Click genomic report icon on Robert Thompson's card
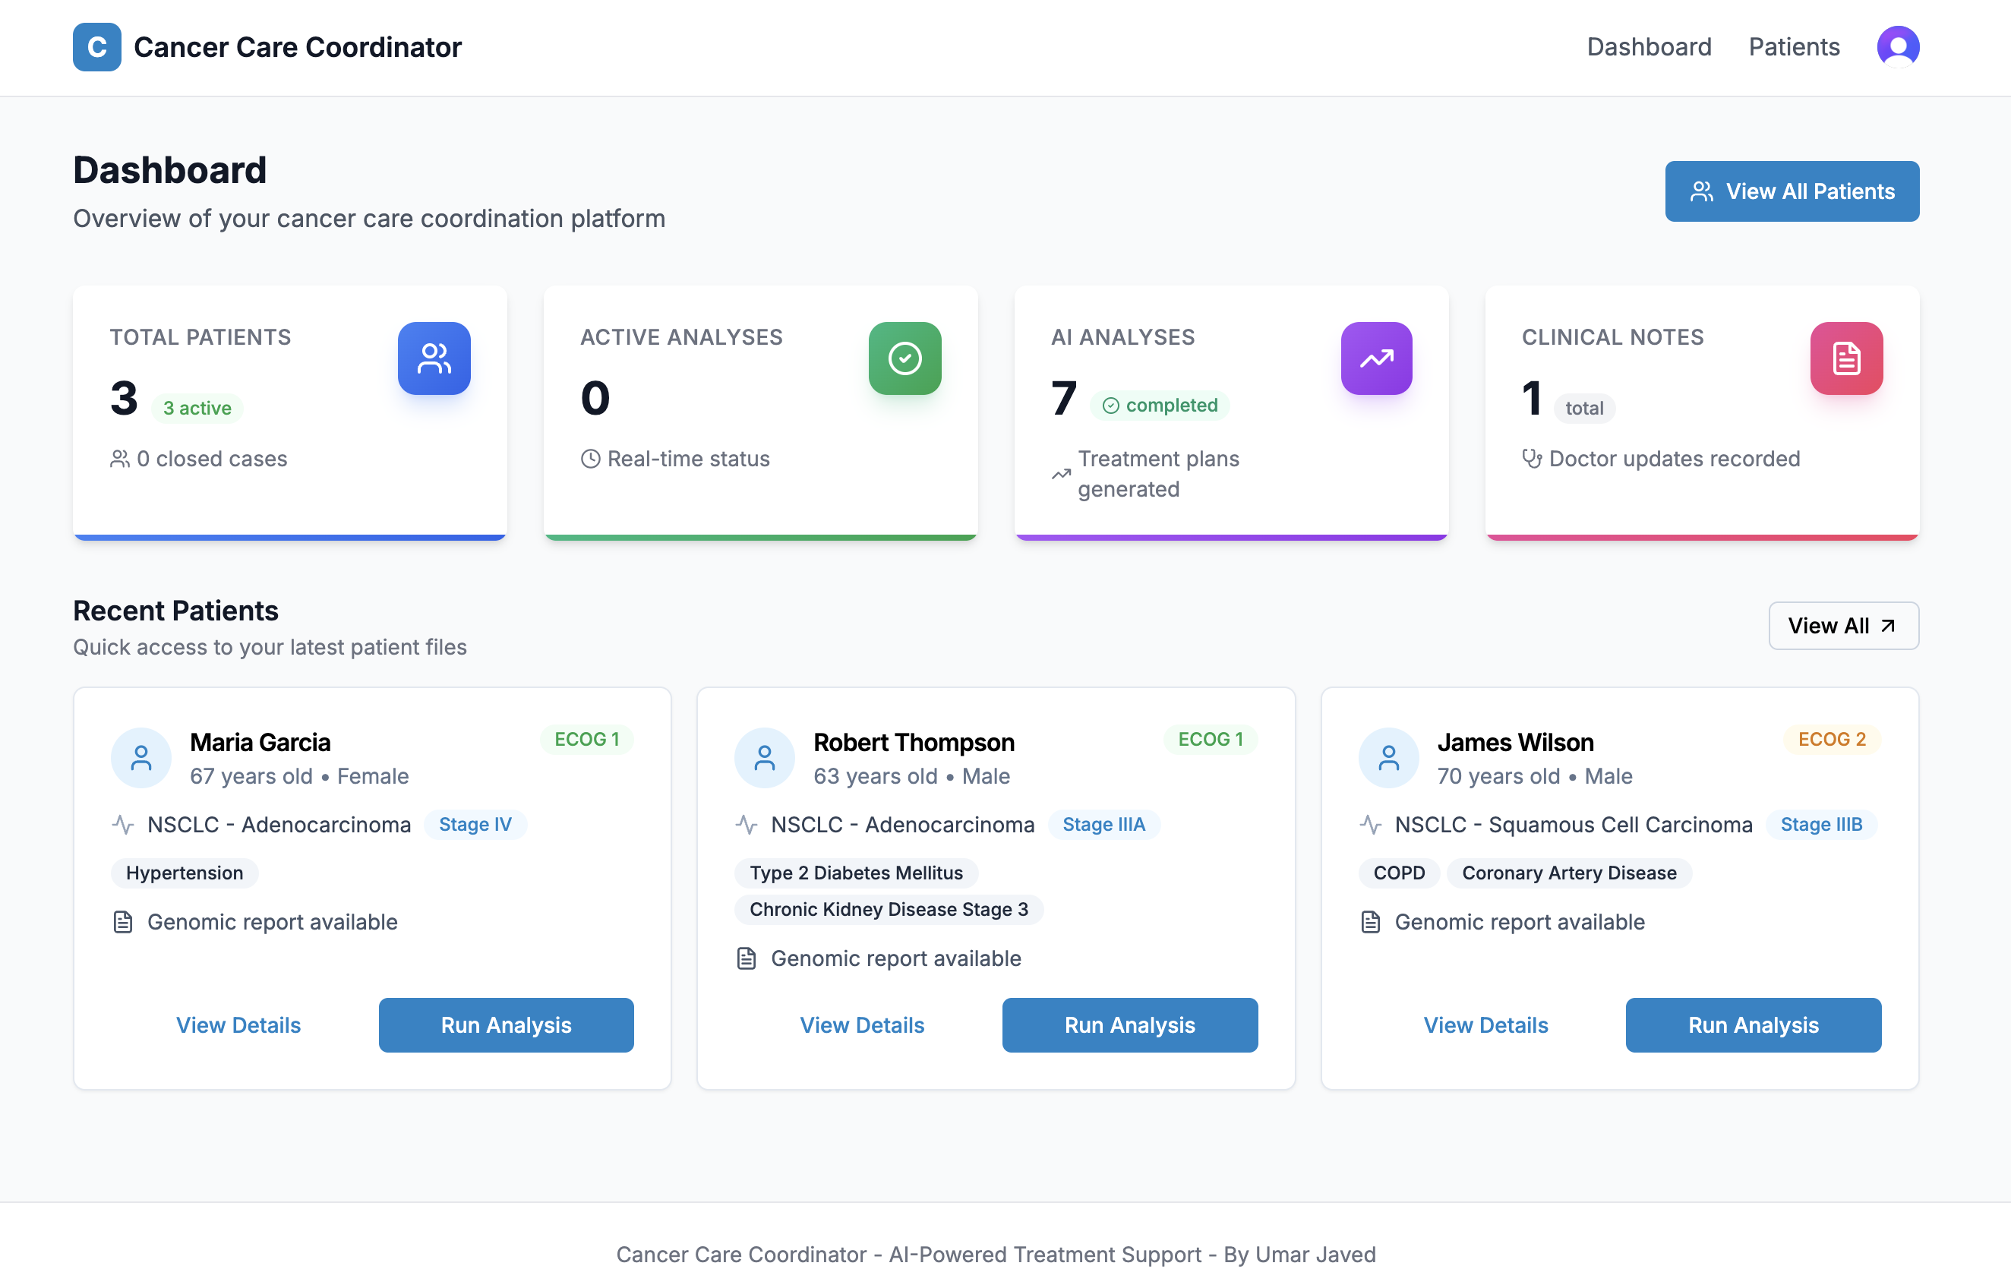 pyautogui.click(x=746, y=958)
